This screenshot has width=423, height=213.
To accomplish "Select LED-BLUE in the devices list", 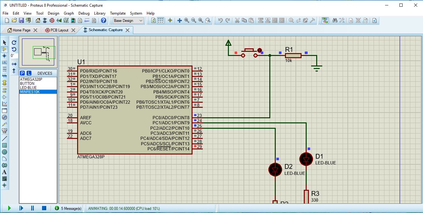I will click(x=28, y=88).
